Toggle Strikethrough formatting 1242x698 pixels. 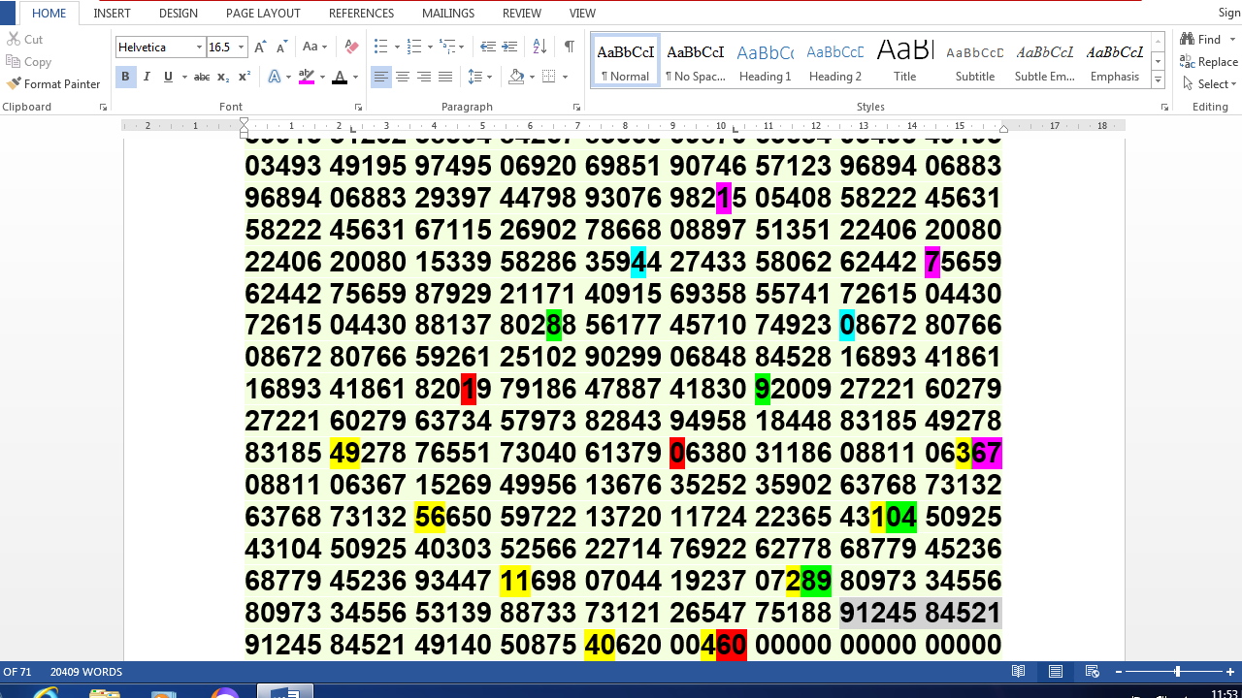tap(201, 77)
